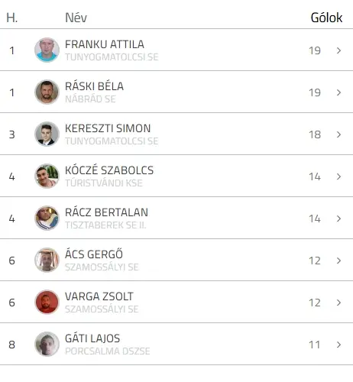Open details arrow for Kereszti Simon
353x382 pixels.
[338, 134]
